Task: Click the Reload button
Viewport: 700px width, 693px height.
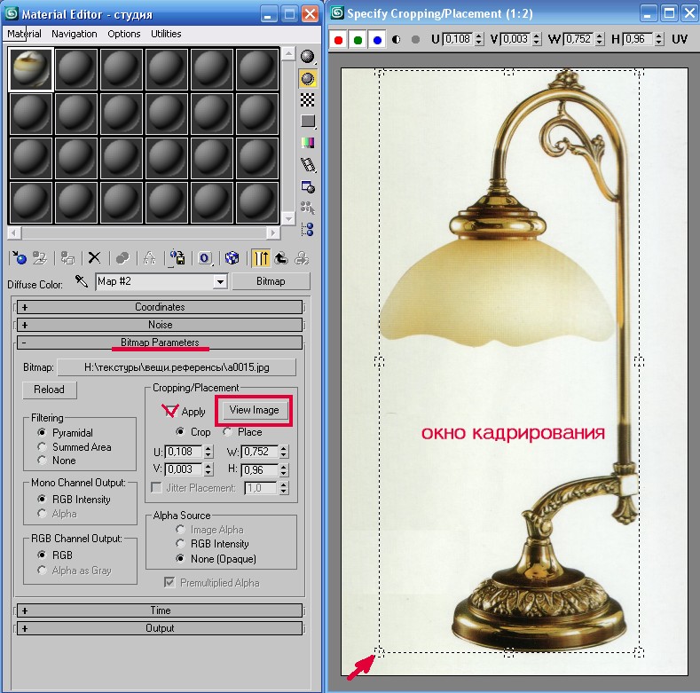Action: point(49,390)
